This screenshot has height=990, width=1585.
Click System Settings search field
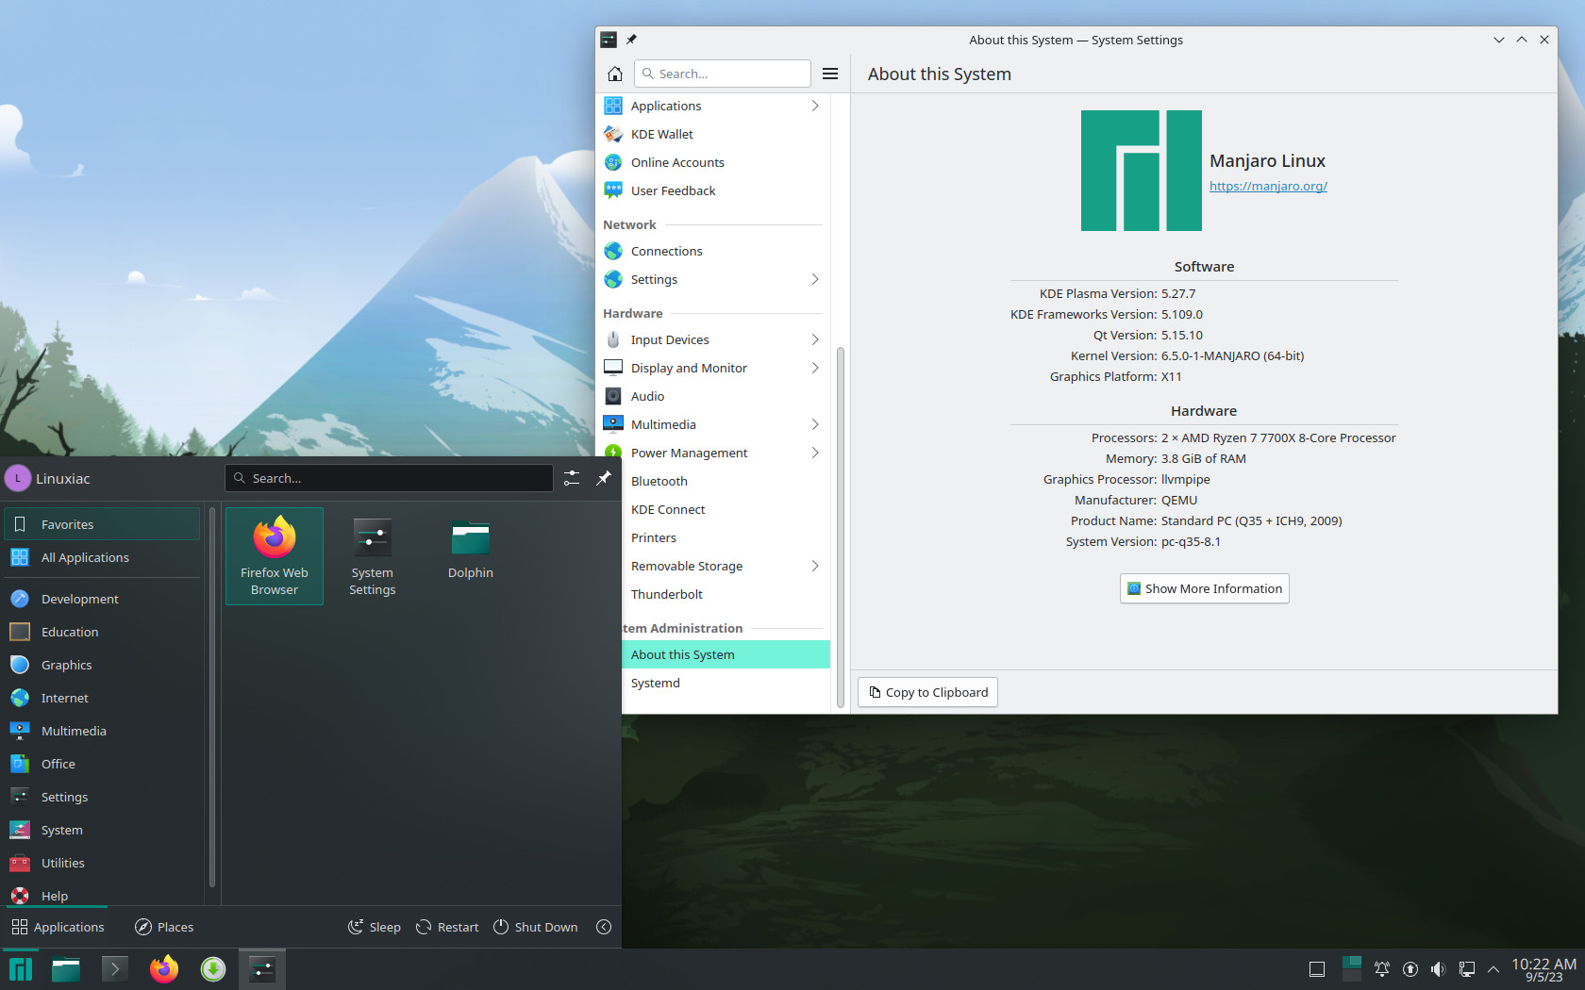pos(723,74)
